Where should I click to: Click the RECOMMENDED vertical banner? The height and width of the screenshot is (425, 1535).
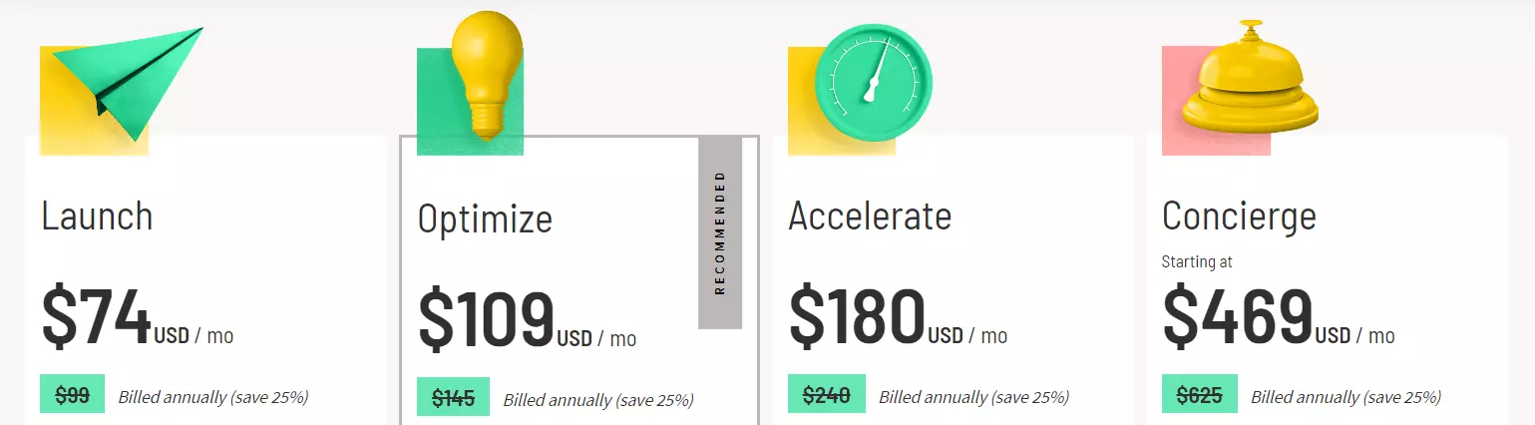[720, 233]
